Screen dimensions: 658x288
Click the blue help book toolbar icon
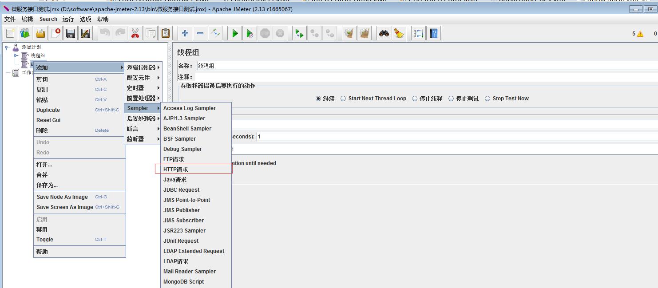pos(433,33)
